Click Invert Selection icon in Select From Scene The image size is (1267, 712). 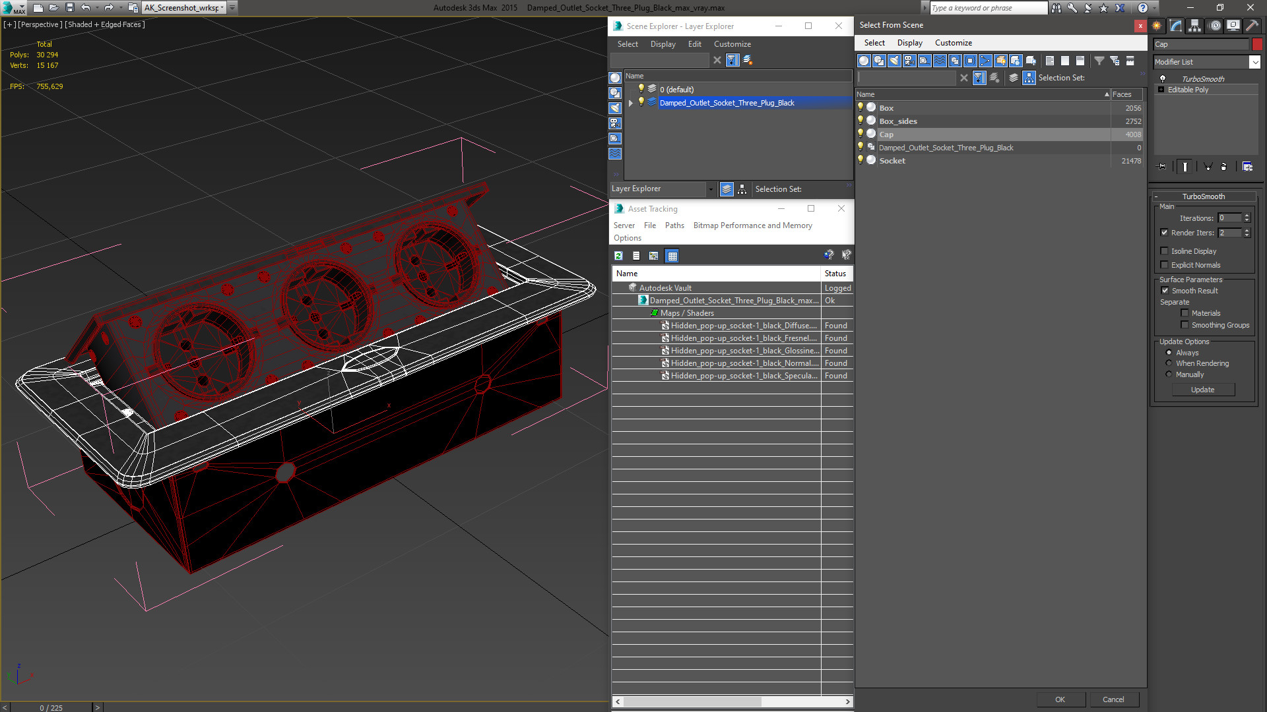pyautogui.click(x=1080, y=61)
